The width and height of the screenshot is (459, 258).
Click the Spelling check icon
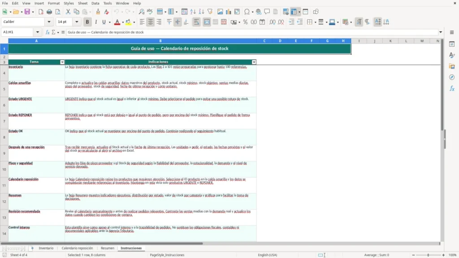(150, 12)
